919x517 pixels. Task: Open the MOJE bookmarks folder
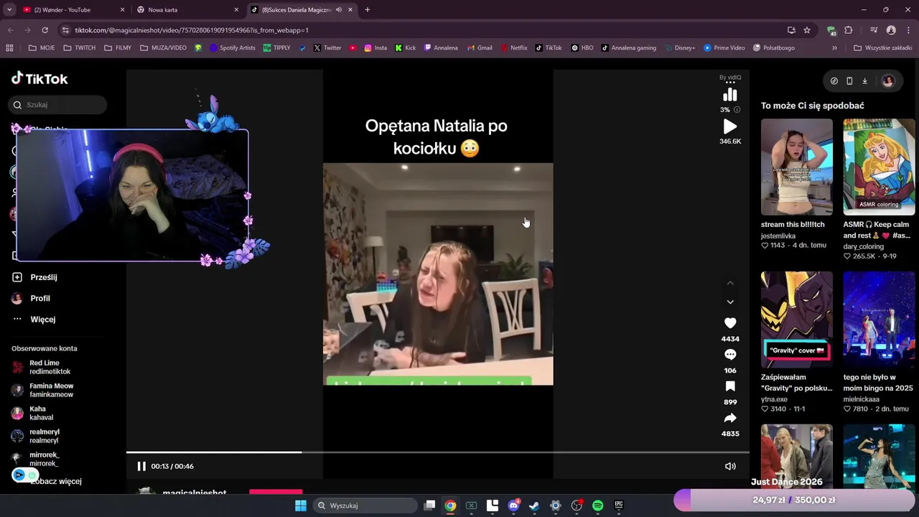[42, 48]
